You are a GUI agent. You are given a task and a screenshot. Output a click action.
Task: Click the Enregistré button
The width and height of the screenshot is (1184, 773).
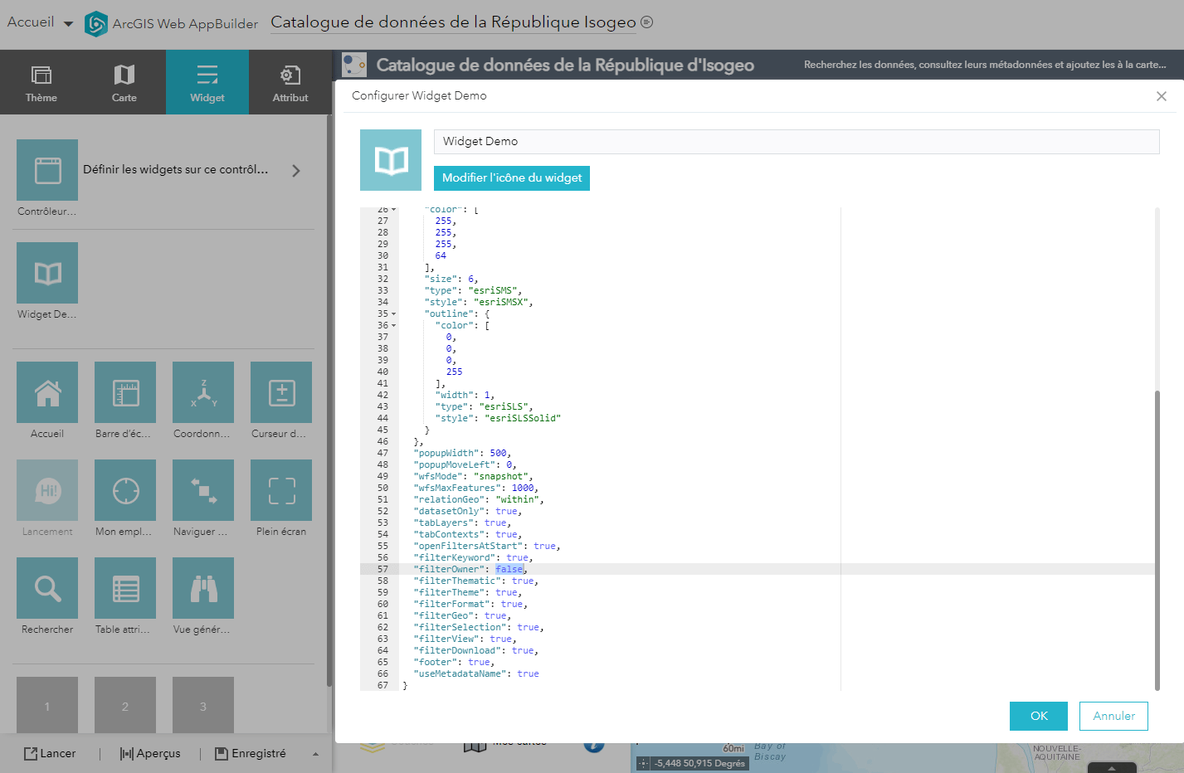(251, 753)
